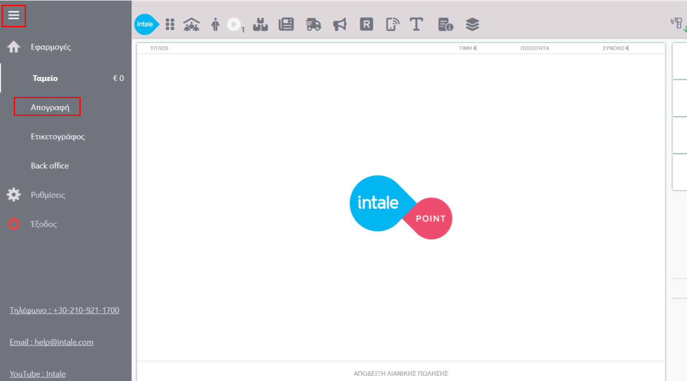Viewport: 687px width, 381px height.
Task: Click the ΤΙΜΗ € column header
Action: (x=468, y=48)
